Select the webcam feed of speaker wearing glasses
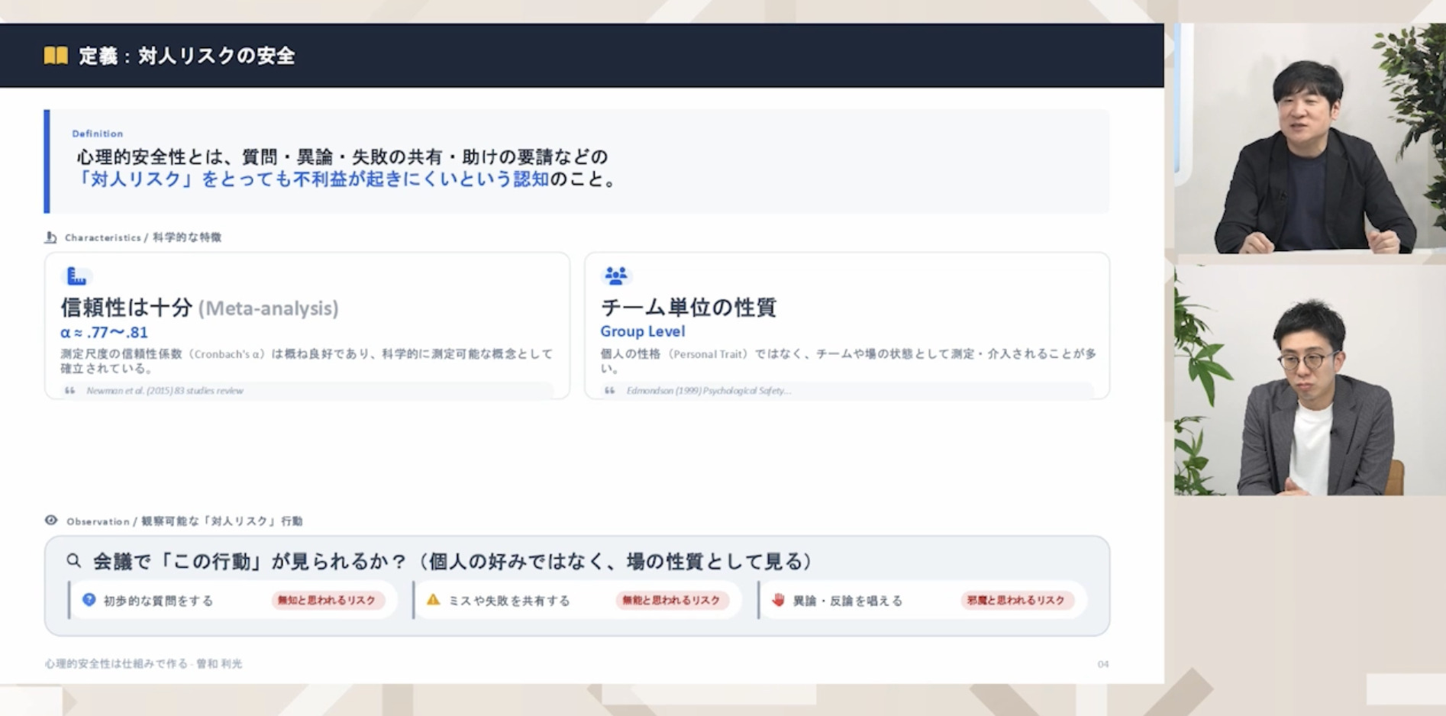 point(1310,381)
